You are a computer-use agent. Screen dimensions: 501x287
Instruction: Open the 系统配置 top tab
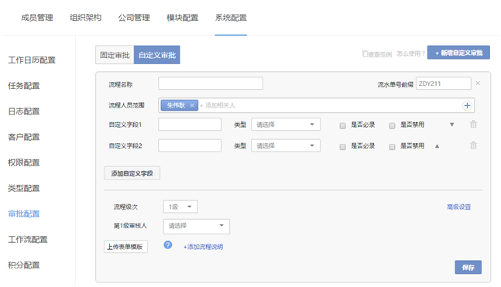(231, 18)
